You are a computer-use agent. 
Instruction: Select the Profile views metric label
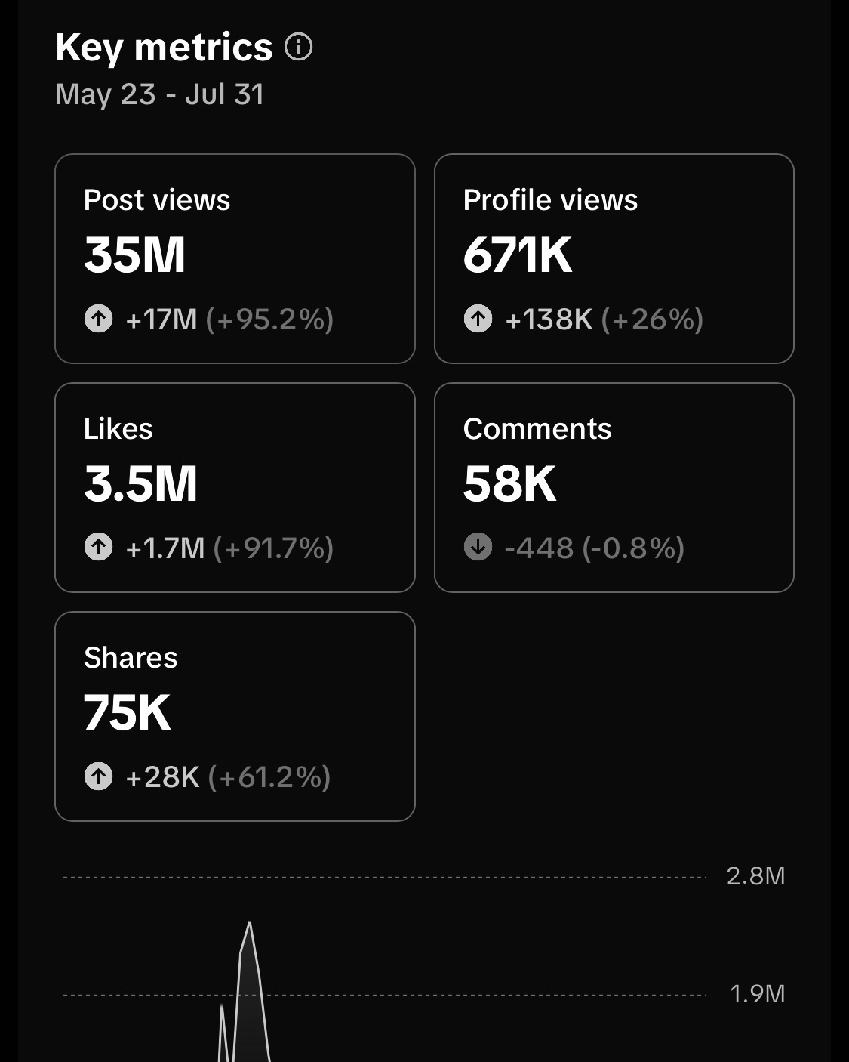(550, 200)
